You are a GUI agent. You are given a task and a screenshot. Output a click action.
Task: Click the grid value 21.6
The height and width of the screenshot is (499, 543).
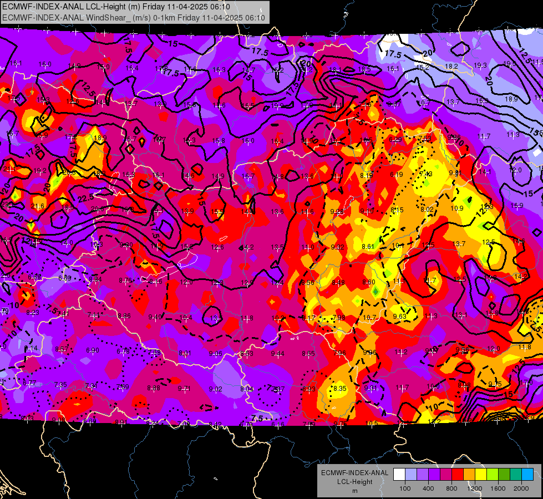[37, 206]
